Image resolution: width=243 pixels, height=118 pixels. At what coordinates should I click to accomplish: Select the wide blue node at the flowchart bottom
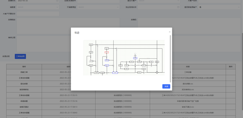click(115, 73)
